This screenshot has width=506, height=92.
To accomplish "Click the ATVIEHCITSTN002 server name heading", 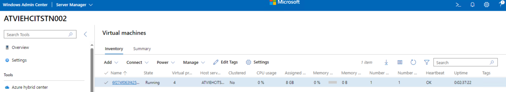I will [x=35, y=18].
